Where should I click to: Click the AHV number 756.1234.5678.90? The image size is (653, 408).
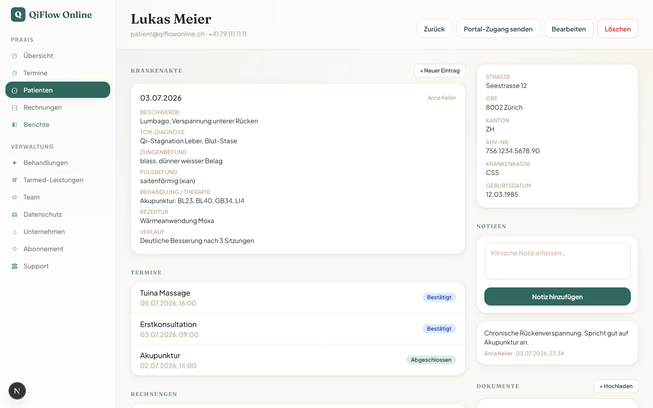pyautogui.click(x=513, y=151)
